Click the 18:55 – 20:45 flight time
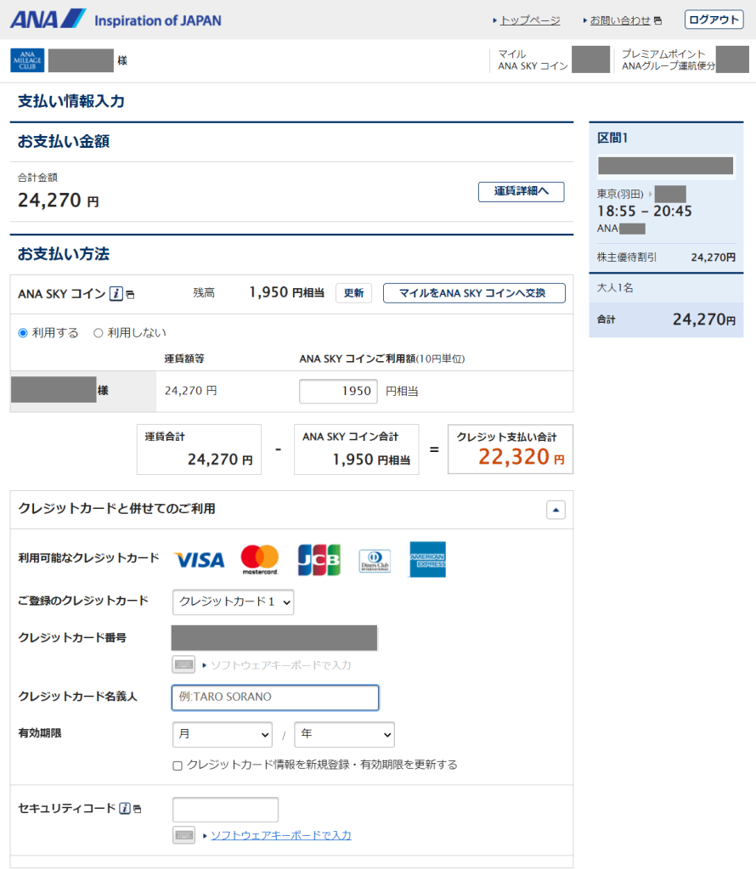The image size is (756, 870). point(645,211)
